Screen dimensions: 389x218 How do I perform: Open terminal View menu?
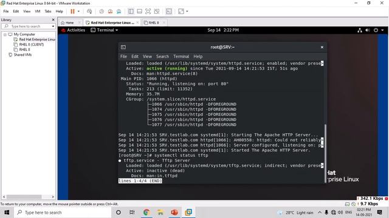[x=147, y=56]
